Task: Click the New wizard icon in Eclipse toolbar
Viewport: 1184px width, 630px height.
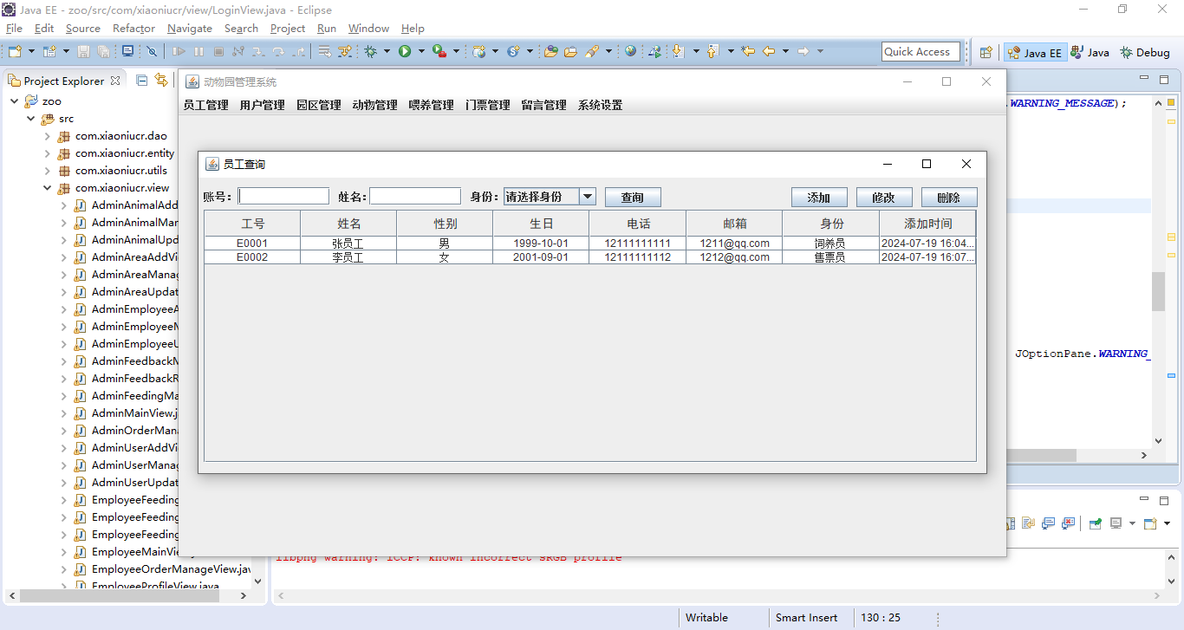Action: point(14,52)
